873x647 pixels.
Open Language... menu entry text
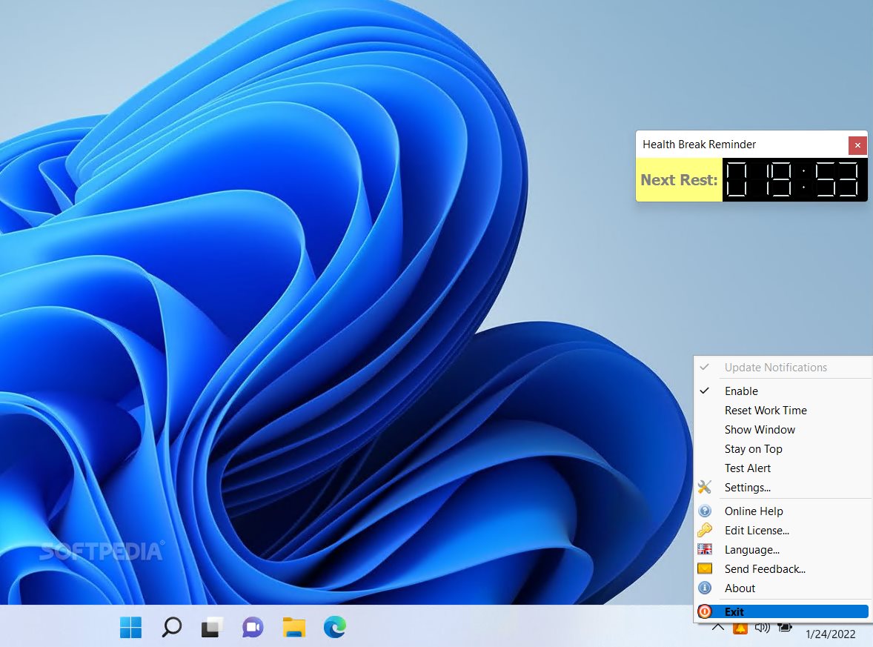pos(751,550)
